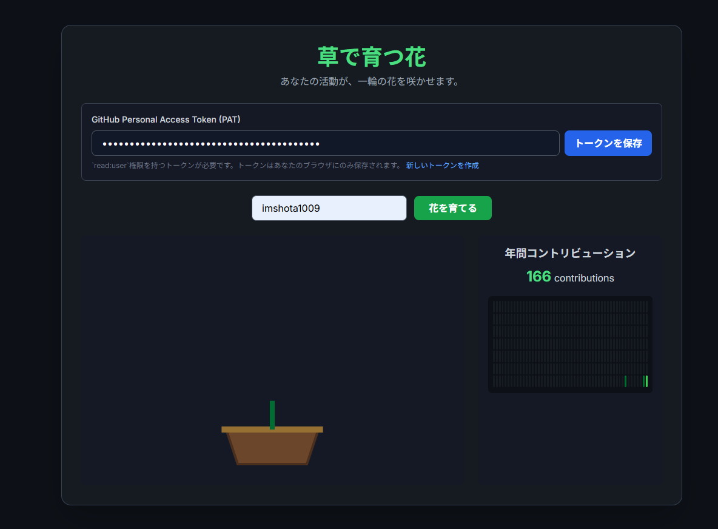This screenshot has height=529, width=718.
Task: Click the green 166 contributions number
Action: [x=538, y=277]
